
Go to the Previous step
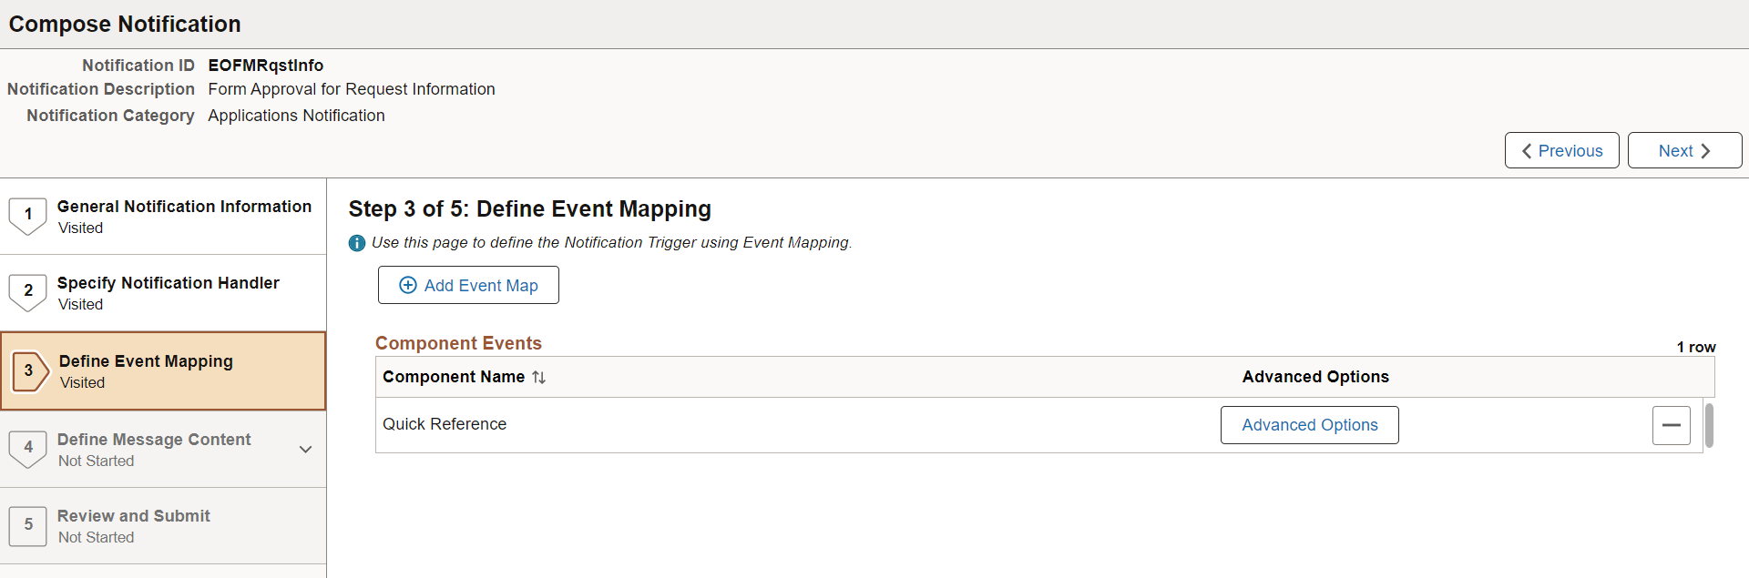point(1561,150)
